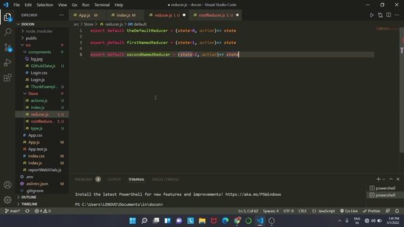The height and width of the screenshot is (227, 404).
Task: Open notifications bell in status bar
Action: tap(397, 211)
